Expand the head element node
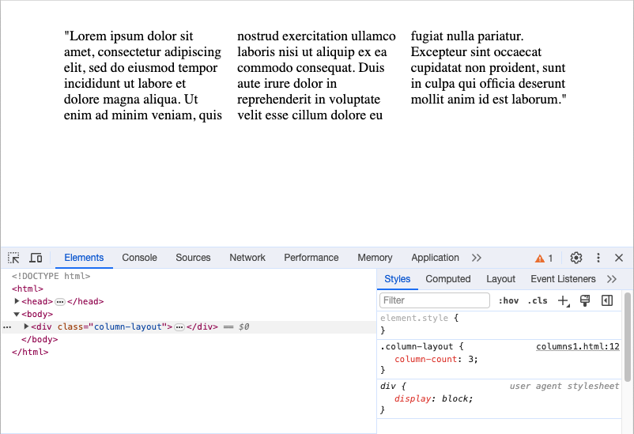This screenshot has width=634, height=434. [17, 301]
